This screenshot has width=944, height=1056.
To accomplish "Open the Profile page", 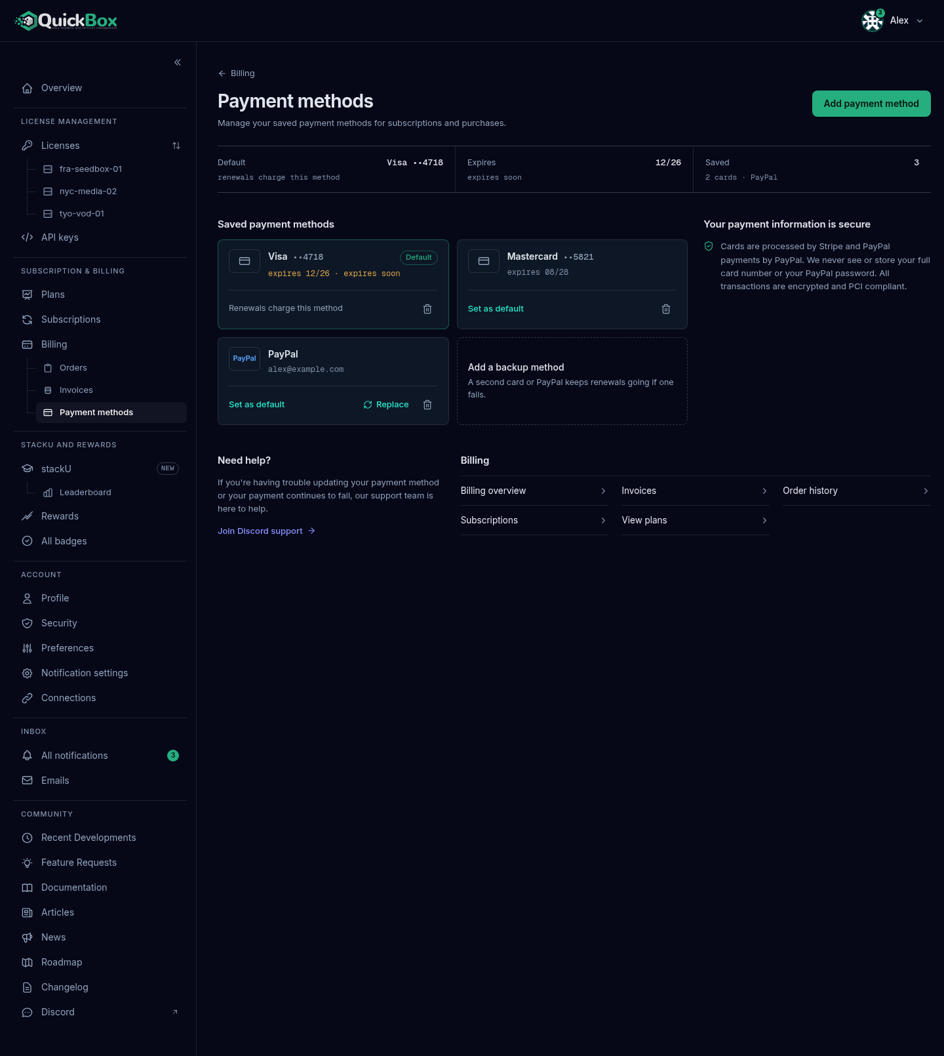I will tap(100, 598).
